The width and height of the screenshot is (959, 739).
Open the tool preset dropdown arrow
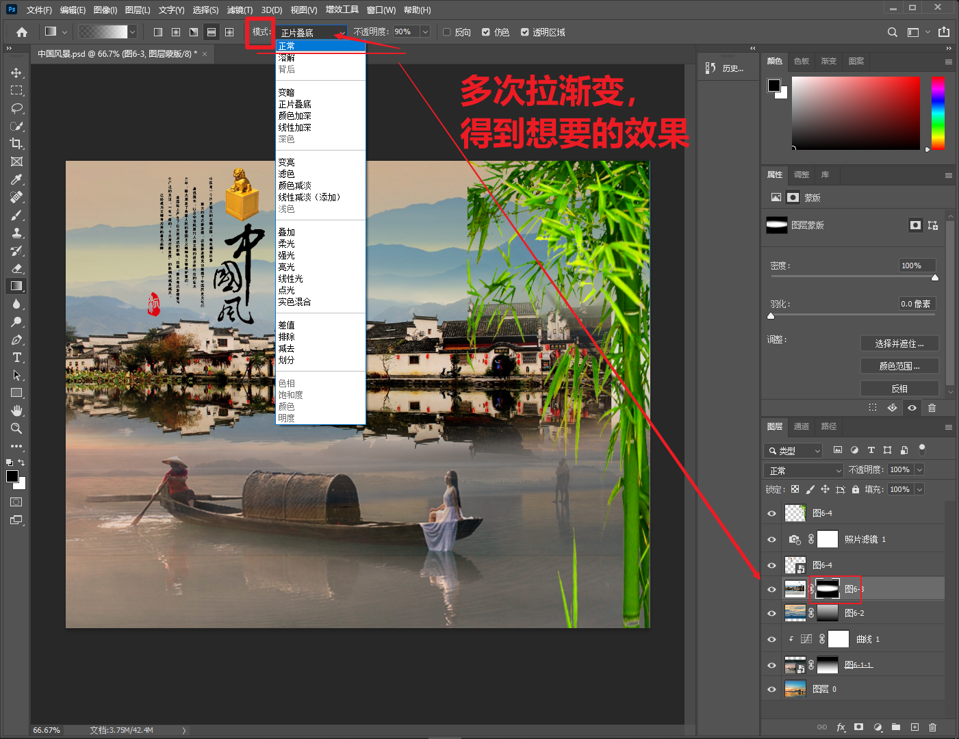pos(64,32)
